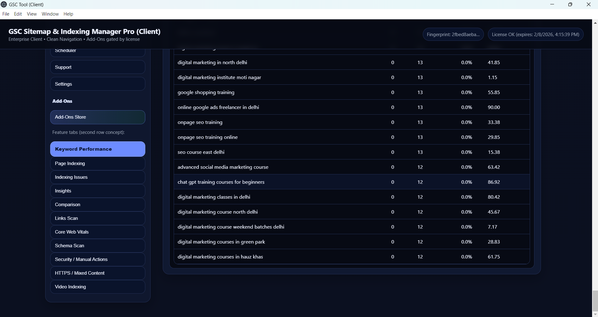Switch to the Indexing Issues tab
The image size is (598, 317).
tap(97, 177)
